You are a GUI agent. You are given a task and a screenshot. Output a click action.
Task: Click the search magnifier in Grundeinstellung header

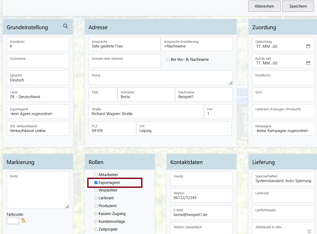click(x=65, y=26)
